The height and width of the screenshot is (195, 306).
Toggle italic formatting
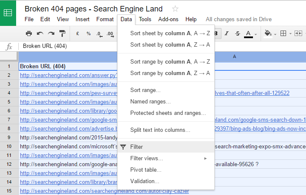pyautogui.click(x=227, y=33)
